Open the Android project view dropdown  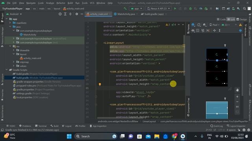point(14,14)
